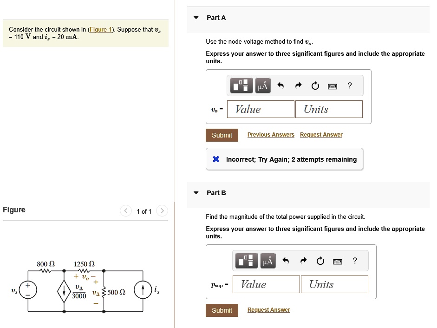Go to previous figure
This screenshot has height=328, width=437.
(126, 210)
